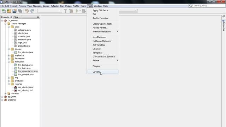Click the Redo toolbar icon
This screenshot has width=226, height=127.
click(x=32, y=11)
